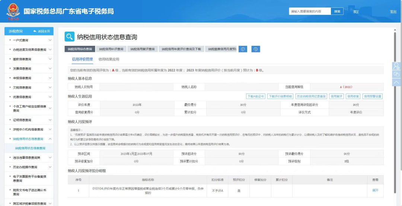Click the 下载A级证书 button
Screen dimensions: 402x206
tap(256, 96)
